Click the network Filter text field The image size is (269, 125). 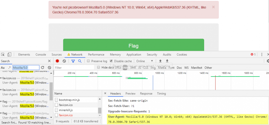(x=74, y=68)
